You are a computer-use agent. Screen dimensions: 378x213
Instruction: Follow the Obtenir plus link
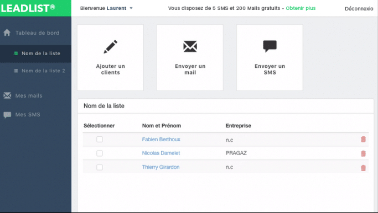pyautogui.click(x=301, y=8)
